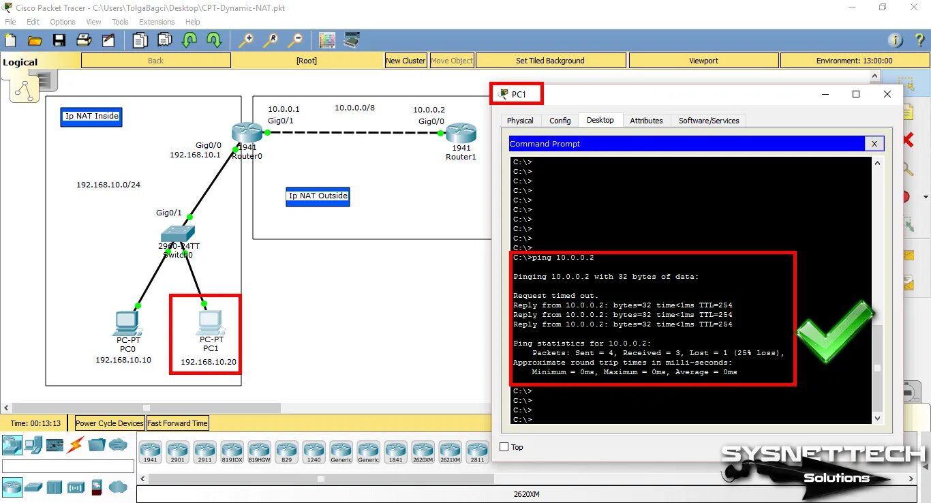Screen dimensions: 931x503
Task: Pick the 1941 router model
Action: click(150, 453)
